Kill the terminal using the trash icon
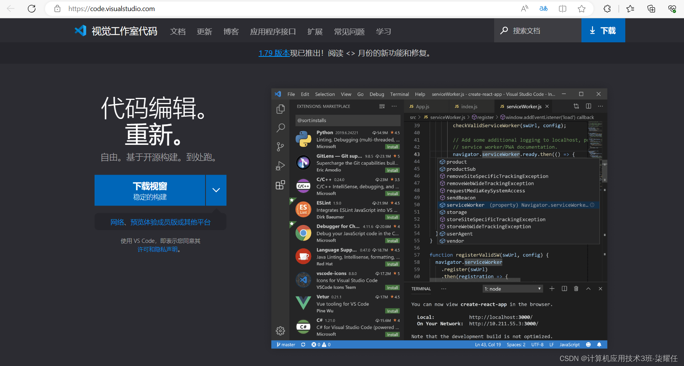Viewport: 684px width, 366px height. [576, 289]
